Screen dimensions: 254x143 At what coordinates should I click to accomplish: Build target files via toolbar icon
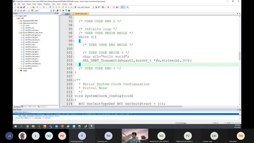pos(18,11)
